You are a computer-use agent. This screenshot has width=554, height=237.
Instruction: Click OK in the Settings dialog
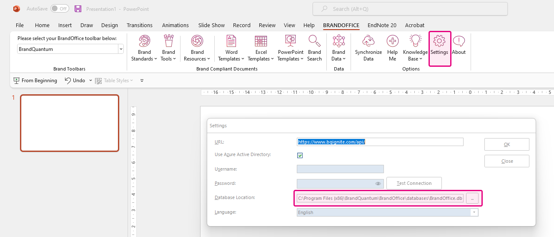coord(507,144)
